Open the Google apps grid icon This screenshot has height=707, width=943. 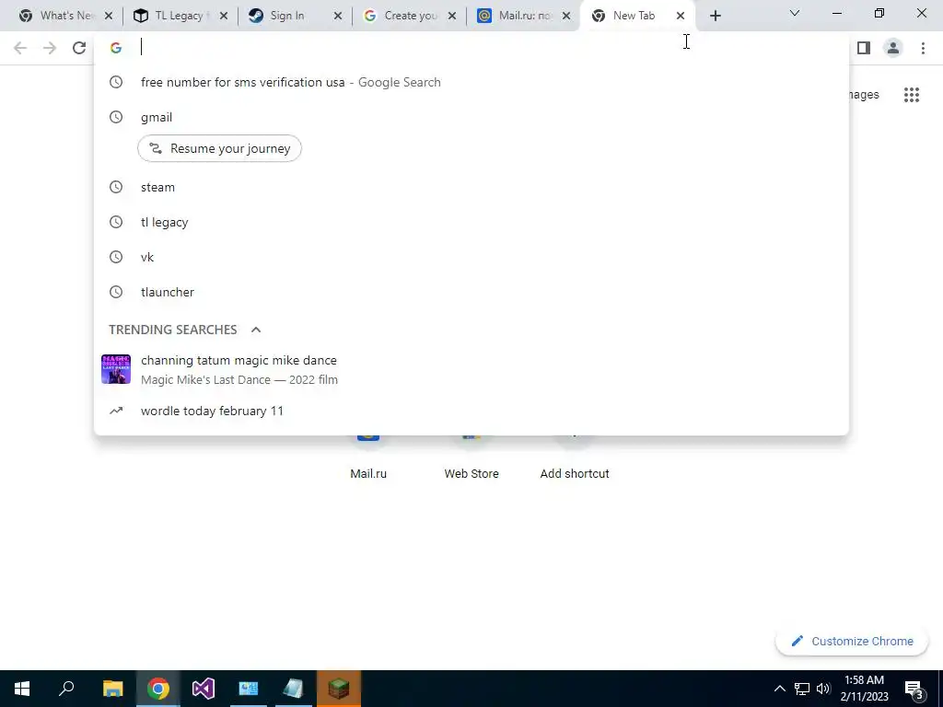pyautogui.click(x=912, y=95)
